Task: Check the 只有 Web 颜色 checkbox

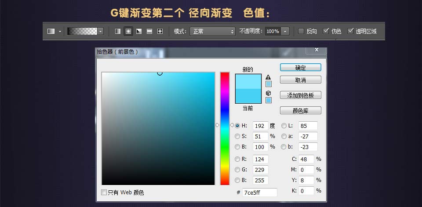Action: [x=104, y=192]
